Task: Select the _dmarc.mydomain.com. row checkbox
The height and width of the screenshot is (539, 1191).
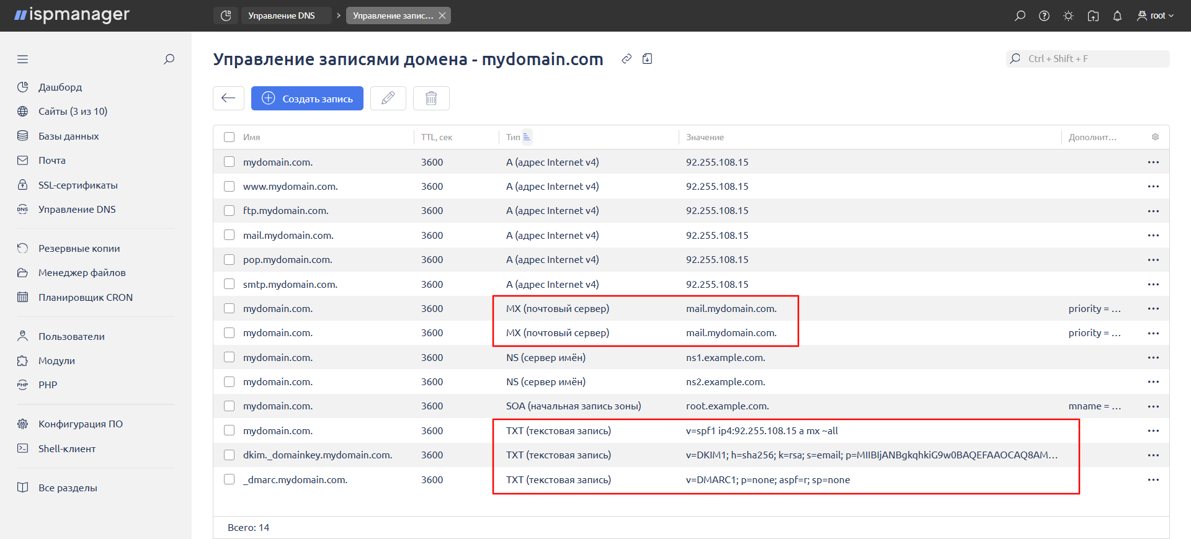Action: (230, 479)
